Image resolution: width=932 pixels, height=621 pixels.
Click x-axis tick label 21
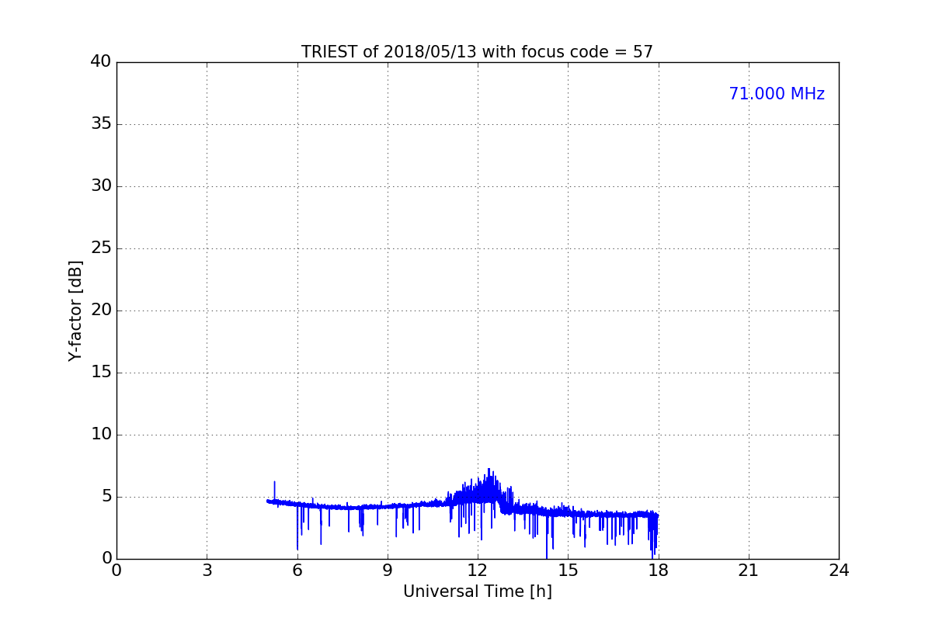[x=749, y=571]
